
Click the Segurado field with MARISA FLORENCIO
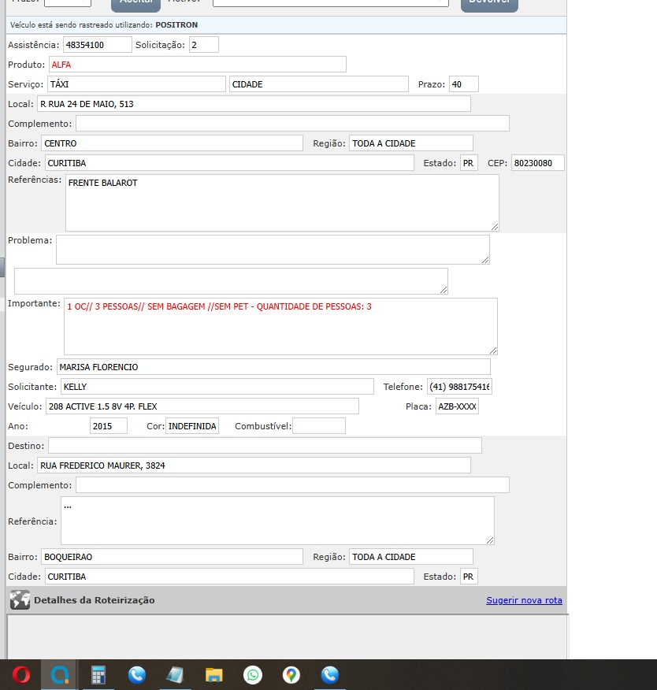[x=273, y=367]
